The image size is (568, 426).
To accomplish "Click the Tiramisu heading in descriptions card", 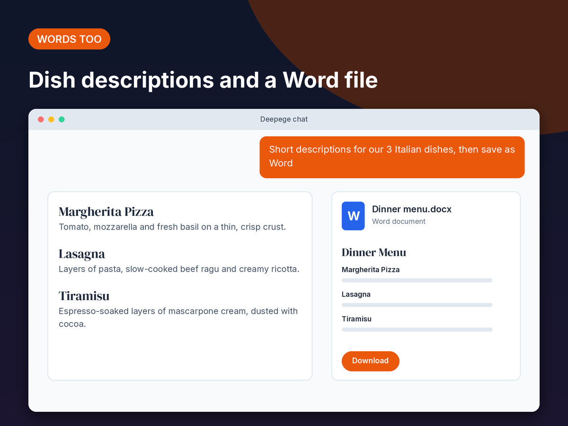I will click(84, 296).
